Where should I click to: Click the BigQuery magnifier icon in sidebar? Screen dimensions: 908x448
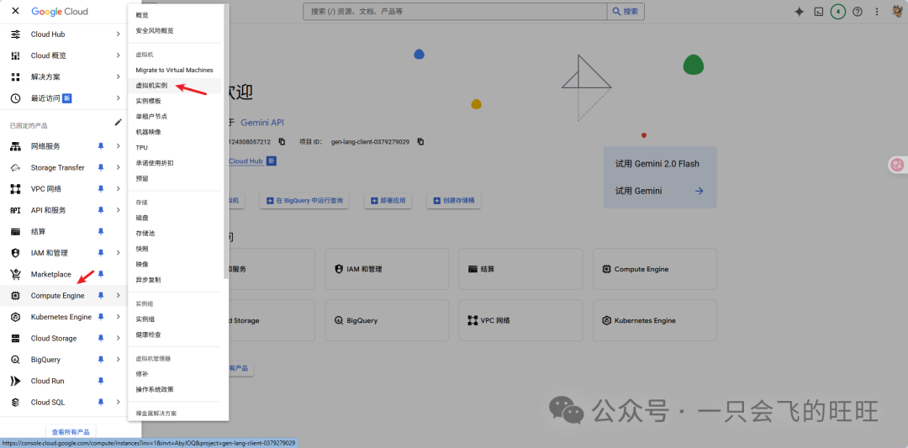point(16,360)
